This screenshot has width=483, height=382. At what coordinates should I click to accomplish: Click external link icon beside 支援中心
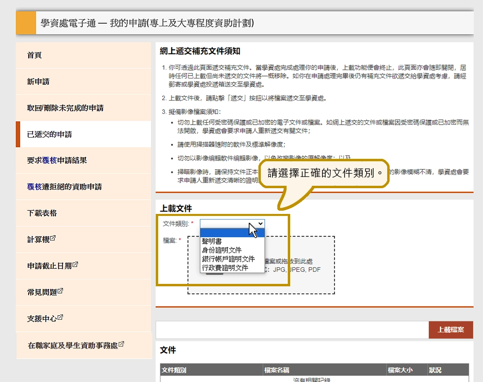[60, 318]
